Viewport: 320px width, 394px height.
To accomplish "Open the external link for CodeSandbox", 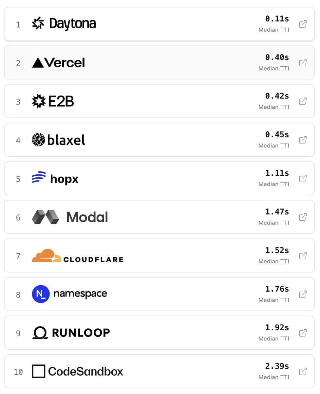I will point(303,371).
